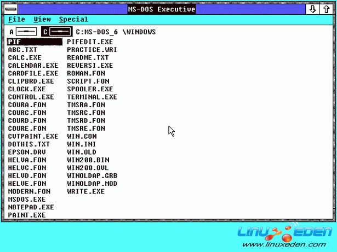Select the PIF directory entry
This screenshot has height=252, width=337.
tap(35, 42)
